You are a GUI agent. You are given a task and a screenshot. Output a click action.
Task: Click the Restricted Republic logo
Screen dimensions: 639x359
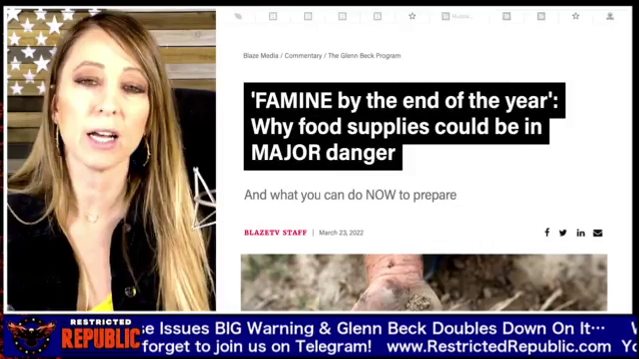pyautogui.click(x=74, y=336)
